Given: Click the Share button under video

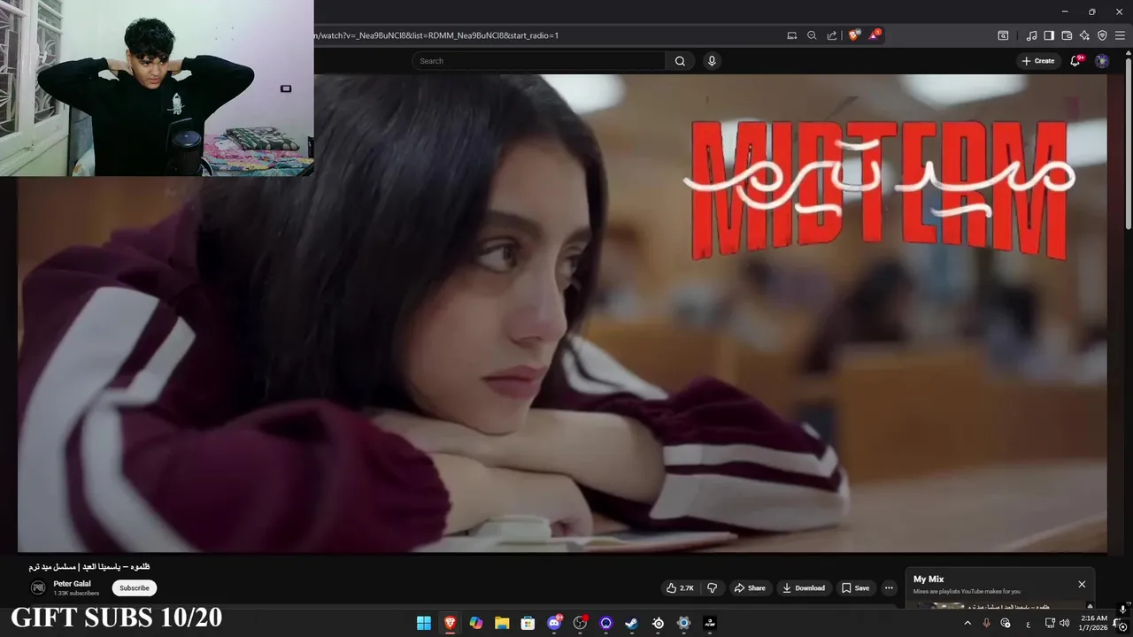Looking at the screenshot, I should [x=750, y=587].
